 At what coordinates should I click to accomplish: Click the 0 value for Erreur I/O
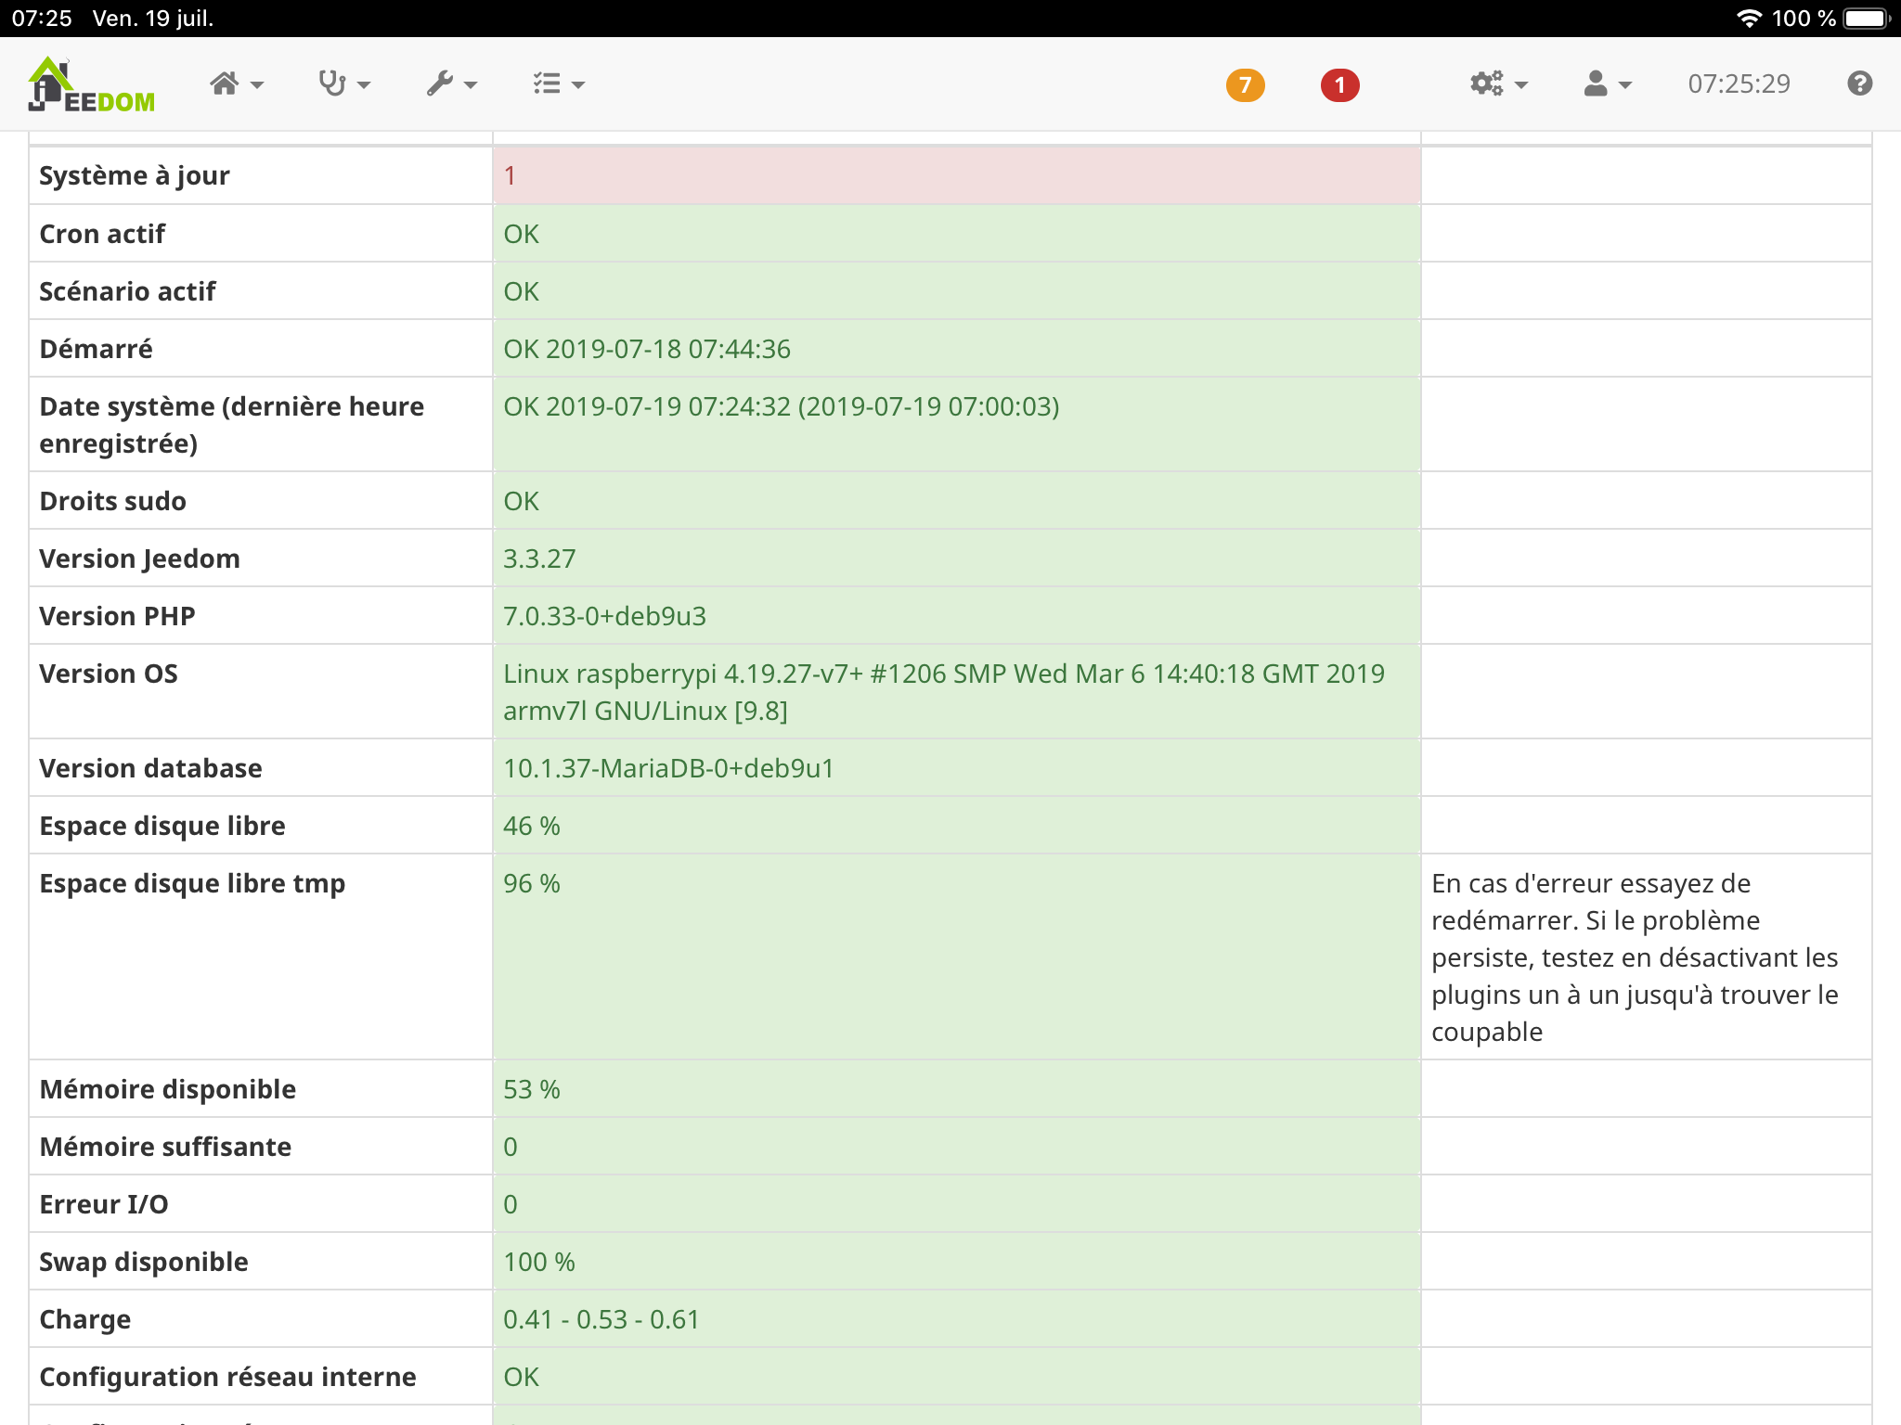[x=511, y=1204]
